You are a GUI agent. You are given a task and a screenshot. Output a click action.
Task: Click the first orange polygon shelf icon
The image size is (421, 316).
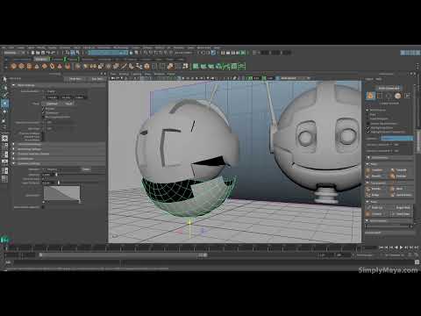click(13, 67)
